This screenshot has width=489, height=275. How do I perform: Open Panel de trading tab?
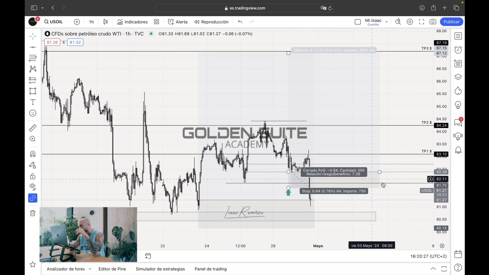[210, 269]
